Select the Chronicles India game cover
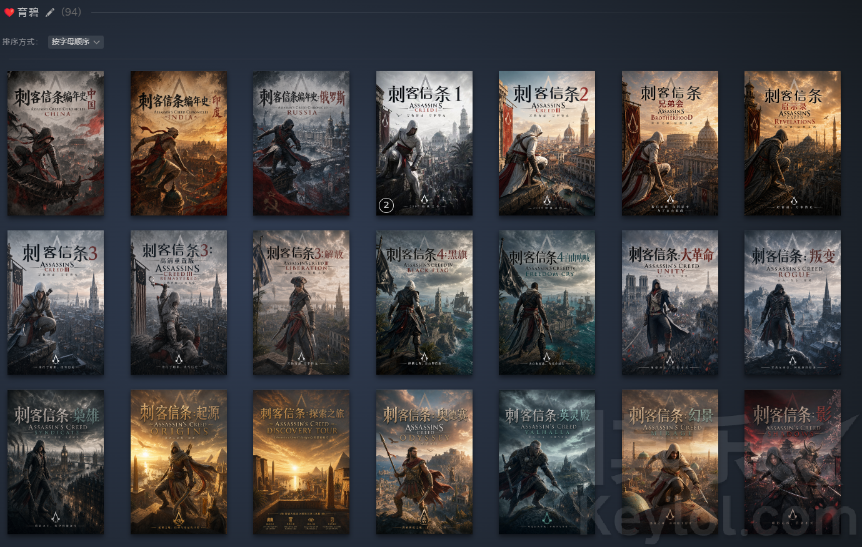Screen dimensions: 862x547 (179, 143)
